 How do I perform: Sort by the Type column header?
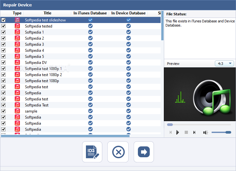click(x=17, y=13)
